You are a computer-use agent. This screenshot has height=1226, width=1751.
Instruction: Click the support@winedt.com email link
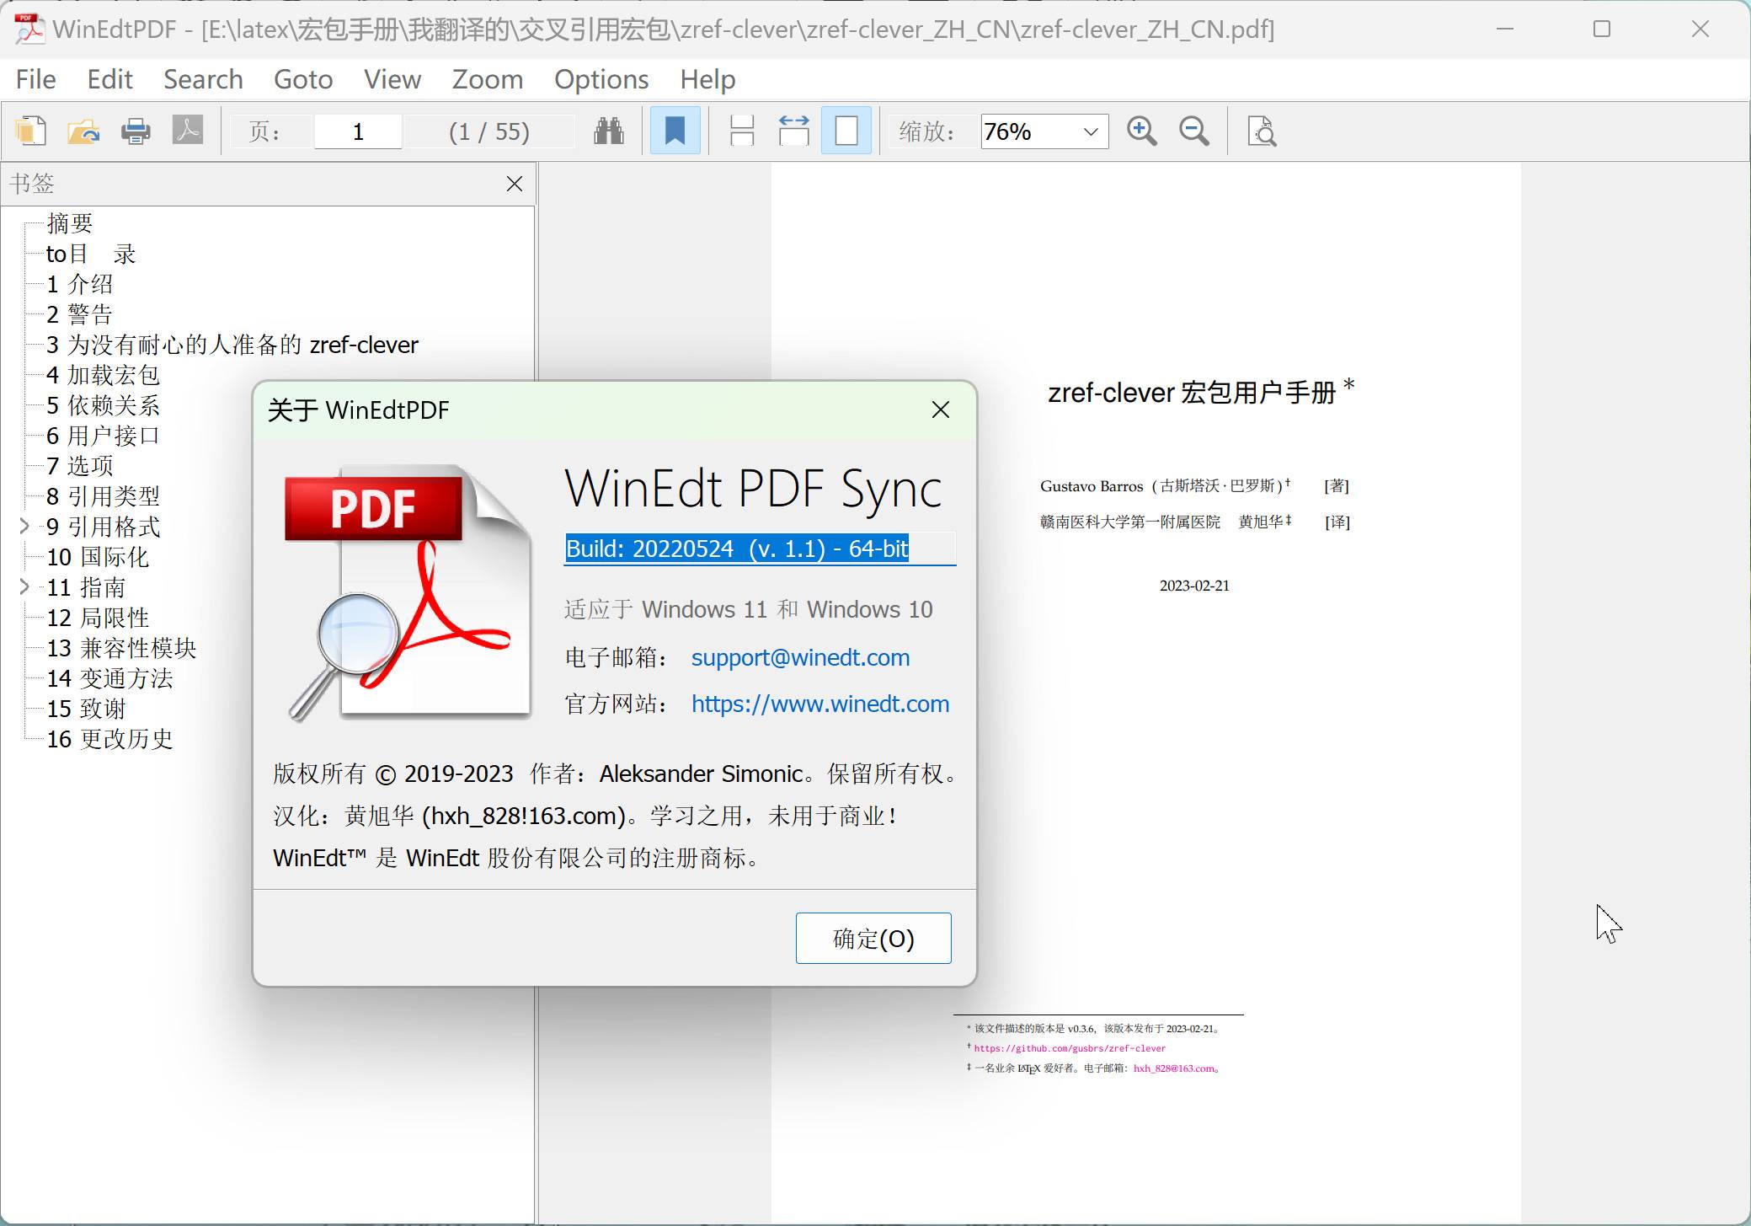click(800, 658)
